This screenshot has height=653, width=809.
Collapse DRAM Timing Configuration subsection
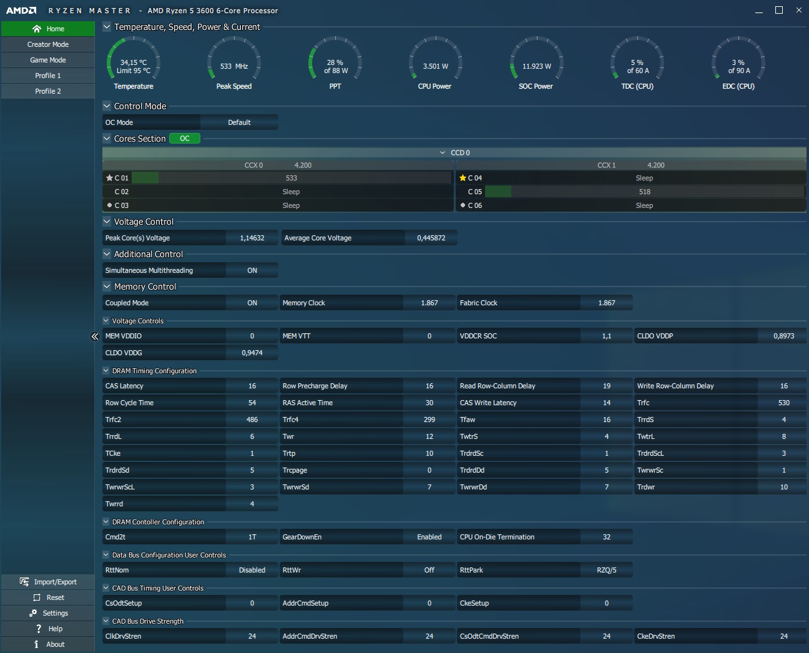106,371
